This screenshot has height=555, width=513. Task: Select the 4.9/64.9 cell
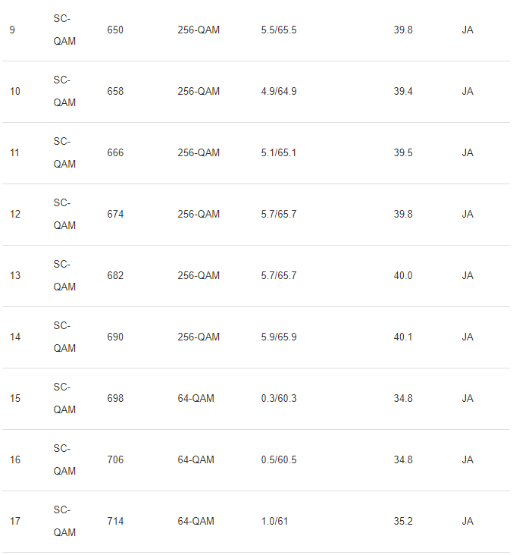coord(278,92)
